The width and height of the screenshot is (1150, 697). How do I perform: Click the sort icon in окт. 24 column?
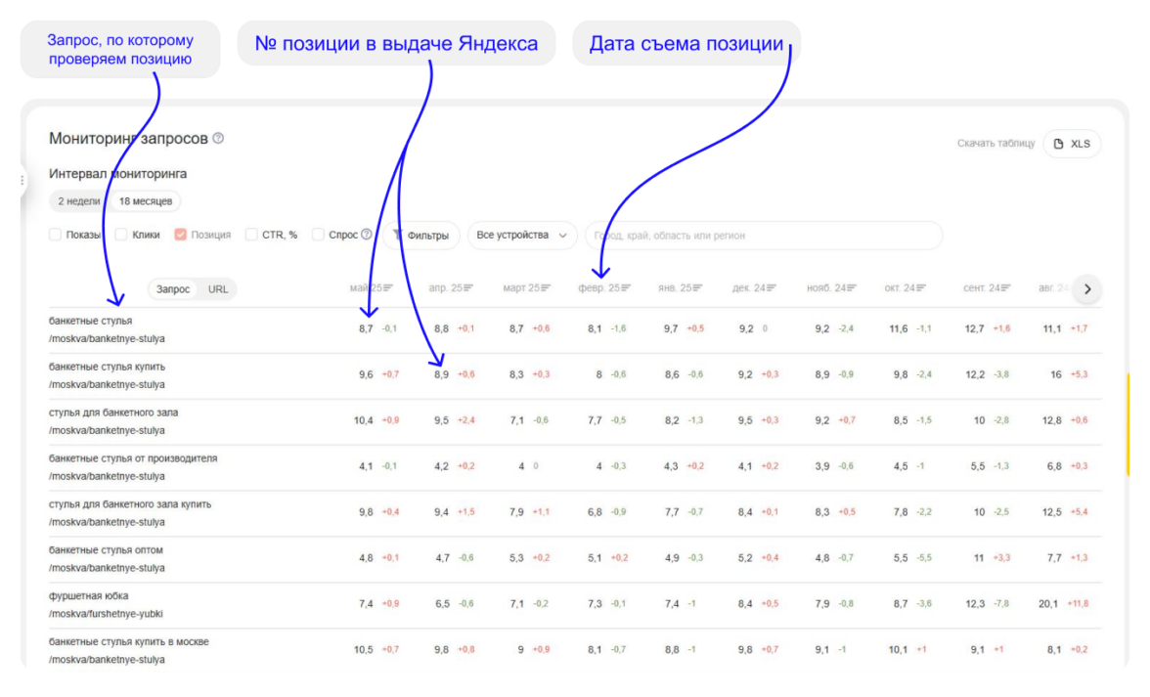coord(921,288)
